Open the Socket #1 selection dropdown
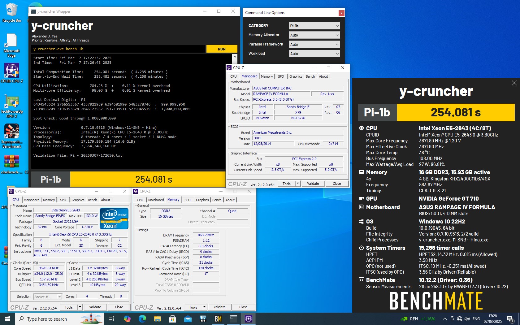Image resolution: width=520 pixels, height=325 pixels. 48,297
